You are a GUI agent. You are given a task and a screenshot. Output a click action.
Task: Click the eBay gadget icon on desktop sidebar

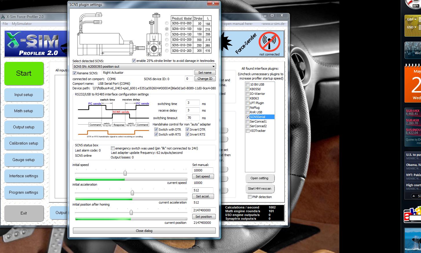[x=413, y=215]
